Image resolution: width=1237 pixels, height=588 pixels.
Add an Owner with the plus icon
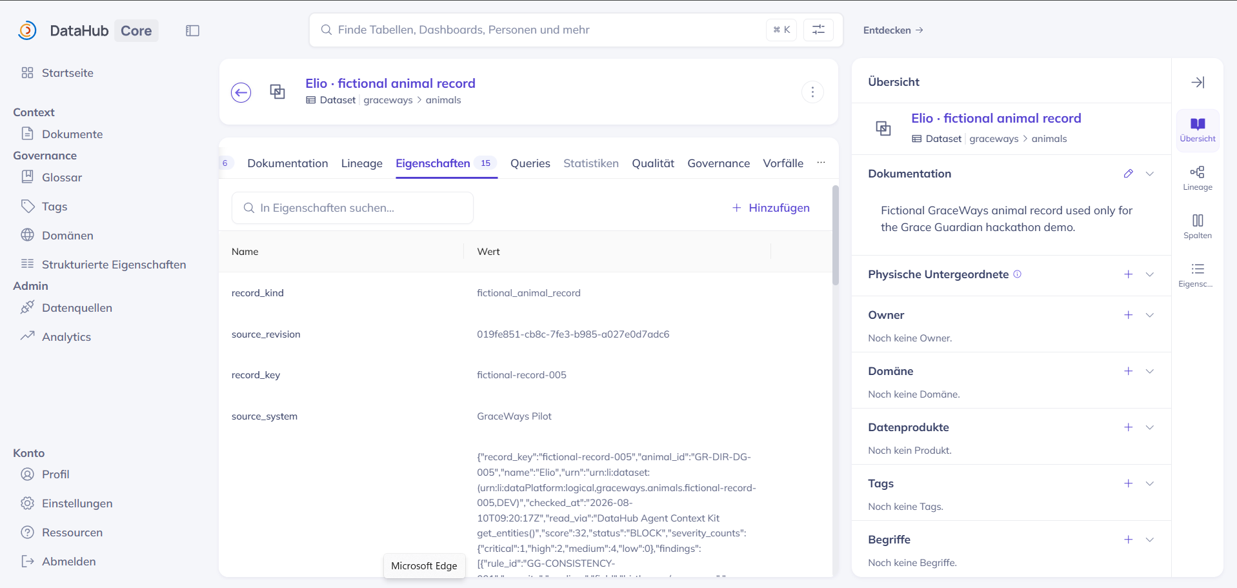[1128, 315]
